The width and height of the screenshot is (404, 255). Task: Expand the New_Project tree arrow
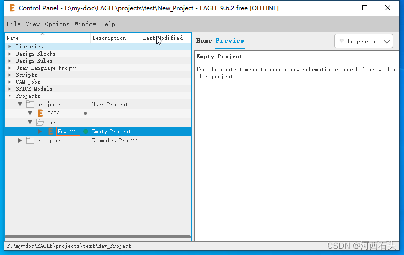tap(40, 131)
